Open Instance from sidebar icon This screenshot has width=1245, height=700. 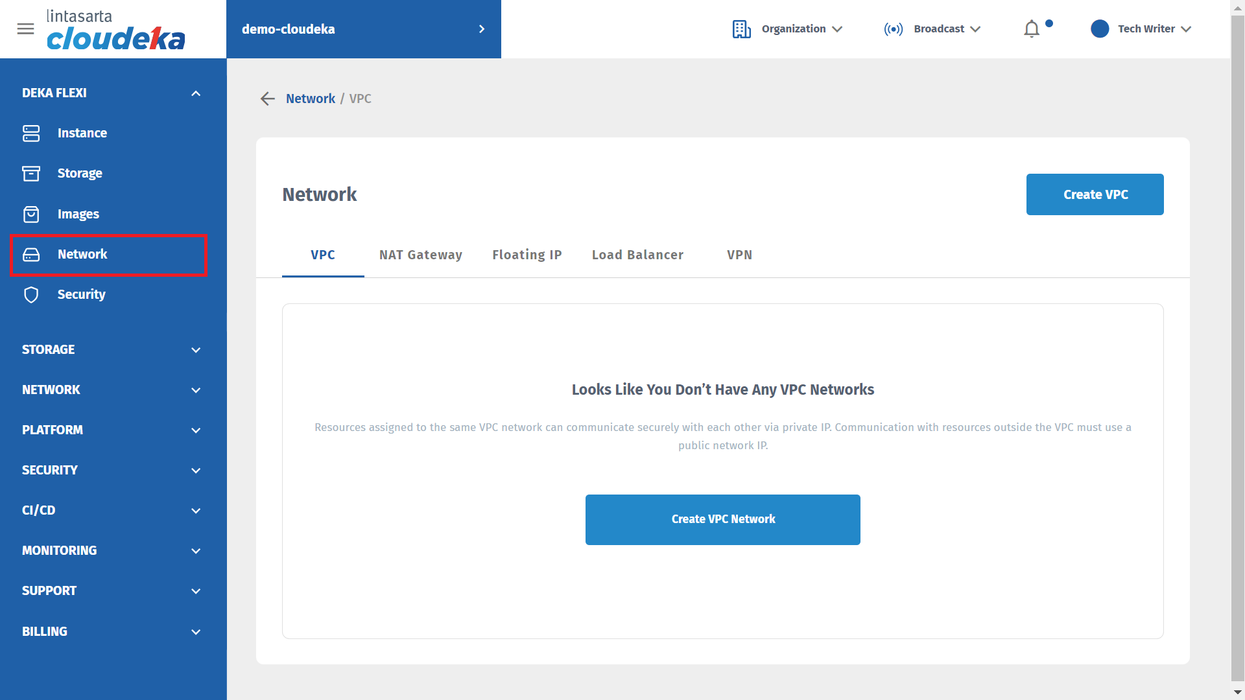31,133
